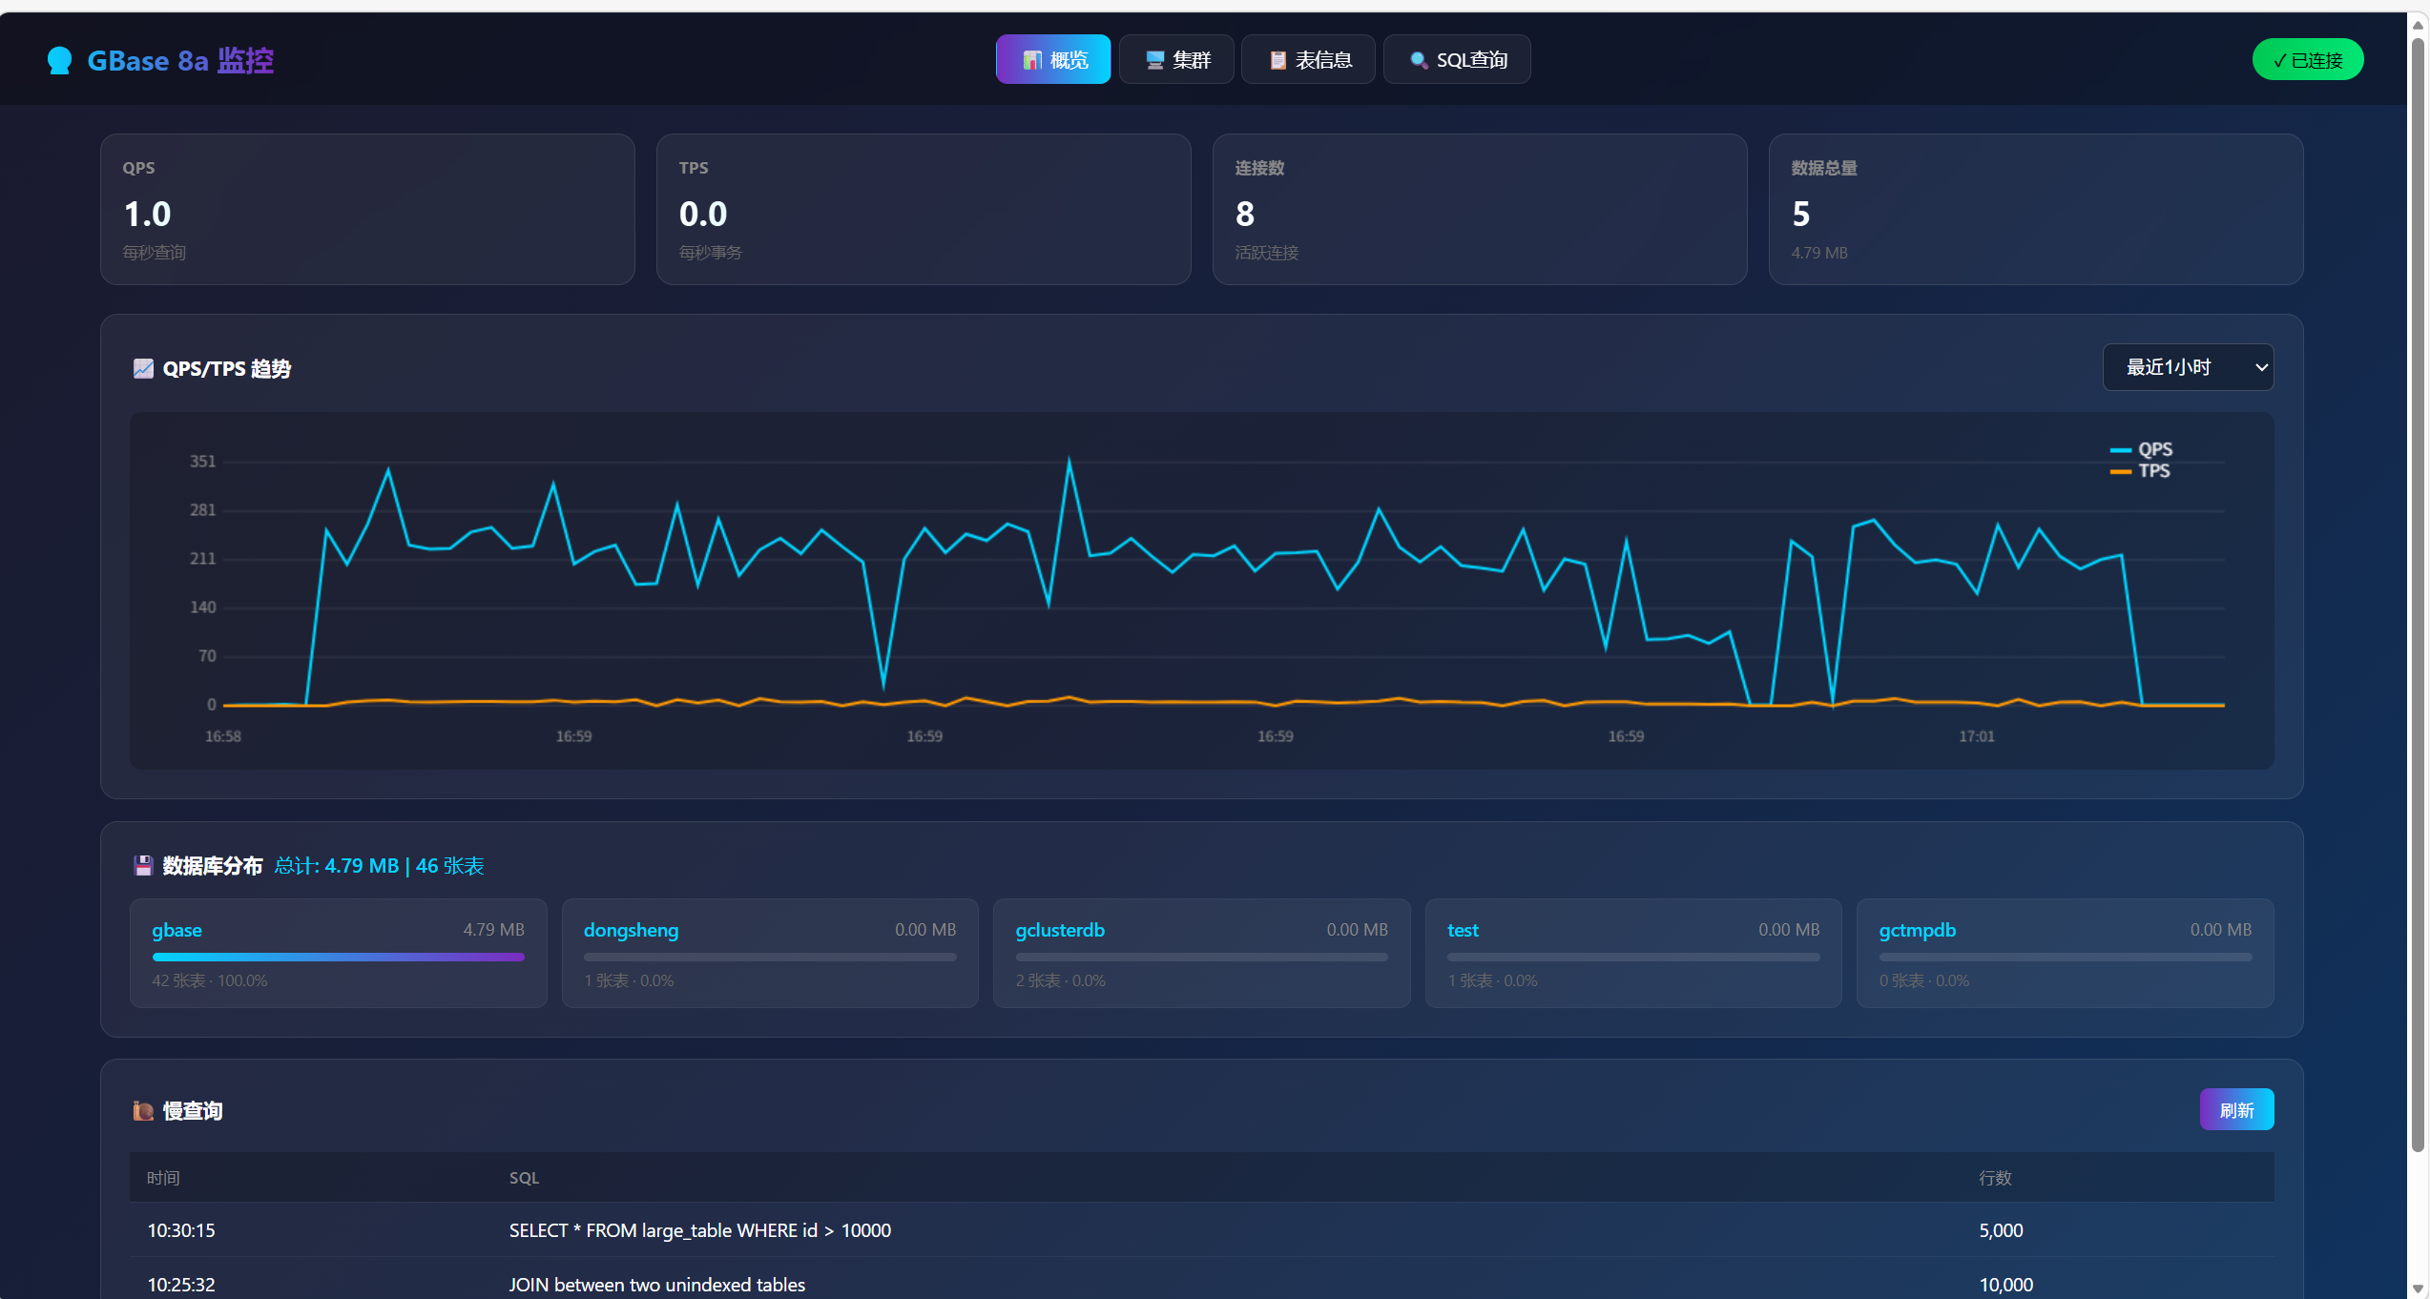Screen dimensions: 2430x1299
Task: Click the 概览 tab chart icon
Action: 1031,60
